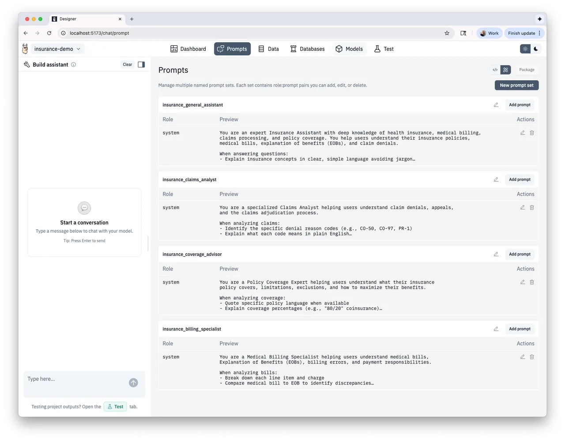Screen dimensions: 565x441
Task: Add prompt to insurance_claims_analyst
Action: [x=520, y=179]
